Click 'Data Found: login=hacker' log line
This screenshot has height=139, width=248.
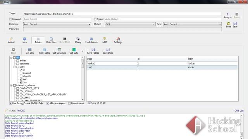coord(19,128)
